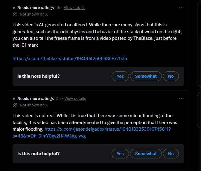This screenshot has height=171, width=201.
Task: Rate the AI-generated video note as Somewhat
Action: (146, 76)
